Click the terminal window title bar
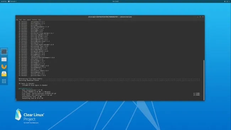 pos(110,17)
